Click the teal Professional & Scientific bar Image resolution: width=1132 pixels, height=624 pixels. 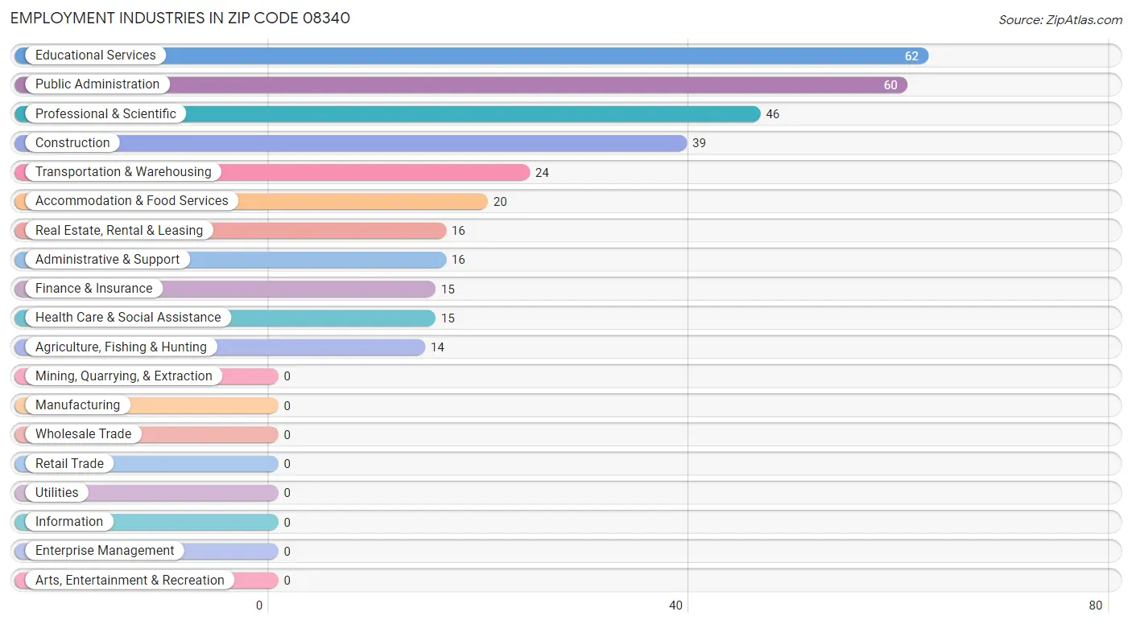coord(388,114)
